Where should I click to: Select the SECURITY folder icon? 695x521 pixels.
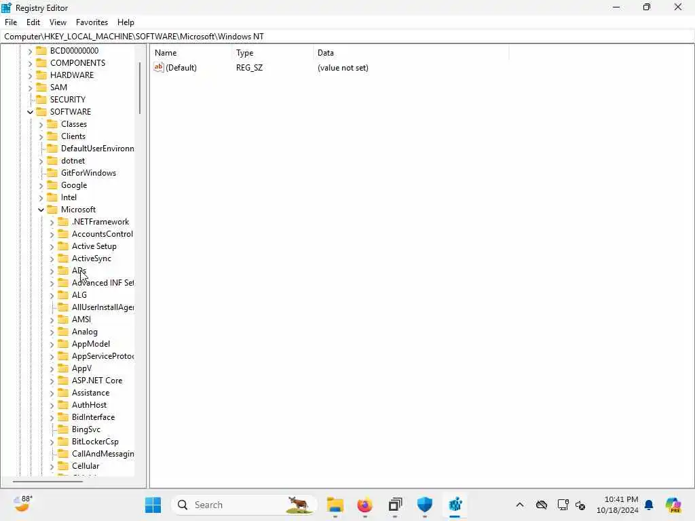pyautogui.click(x=41, y=99)
